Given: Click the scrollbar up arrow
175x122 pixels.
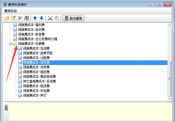Looking at the screenshot, I should [x=170, y=25].
